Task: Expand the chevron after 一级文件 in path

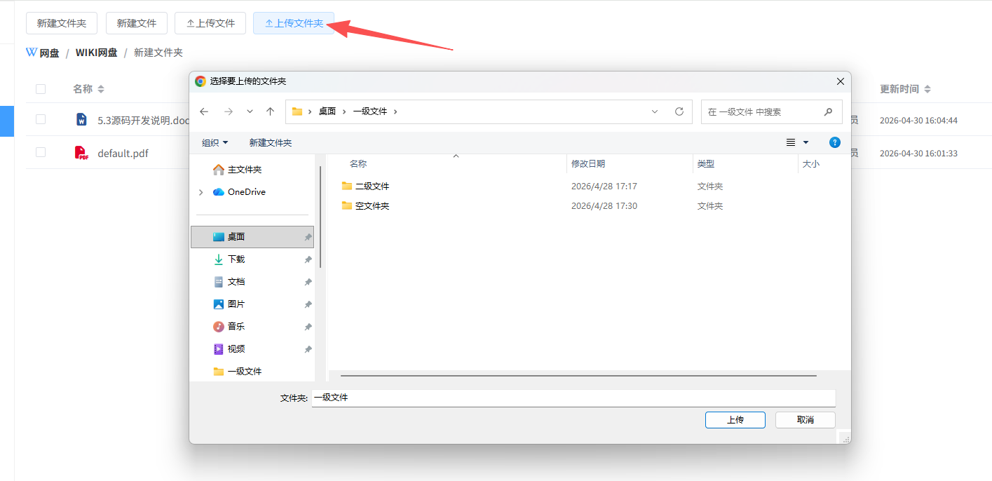Action: click(x=396, y=111)
